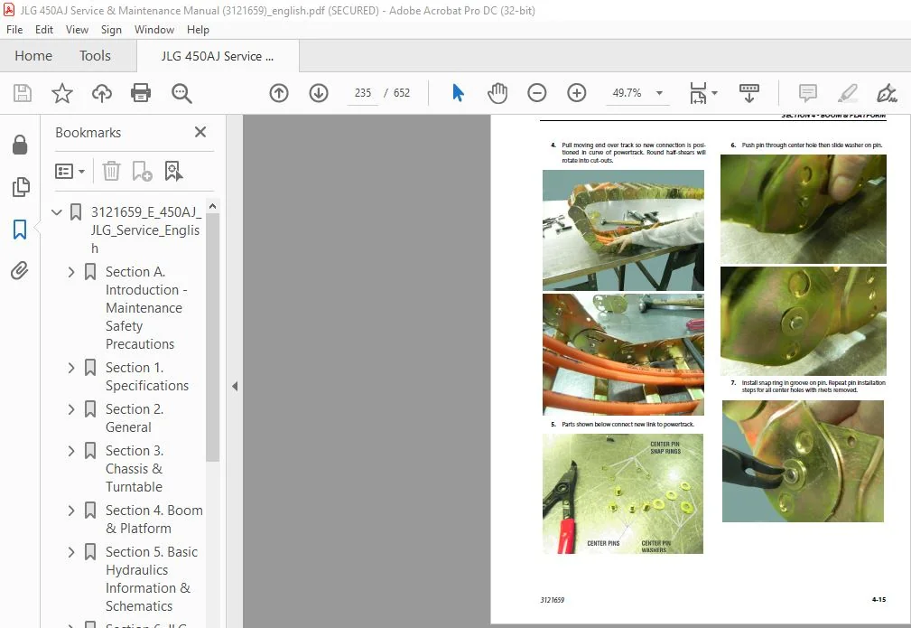Screen dimensions: 911x628
Task: Jump to Section 4. Boom & Platform
Action: [x=154, y=520]
